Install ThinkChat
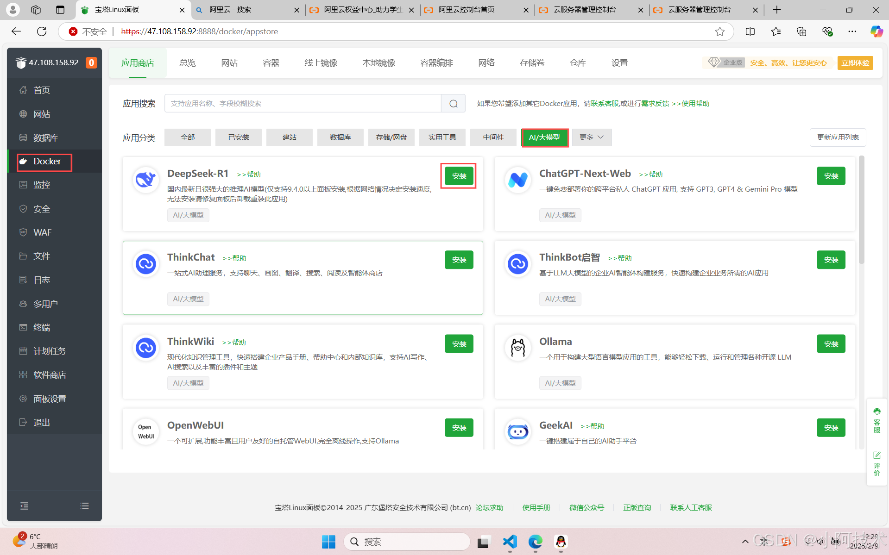Image resolution: width=889 pixels, height=555 pixels. tap(459, 260)
